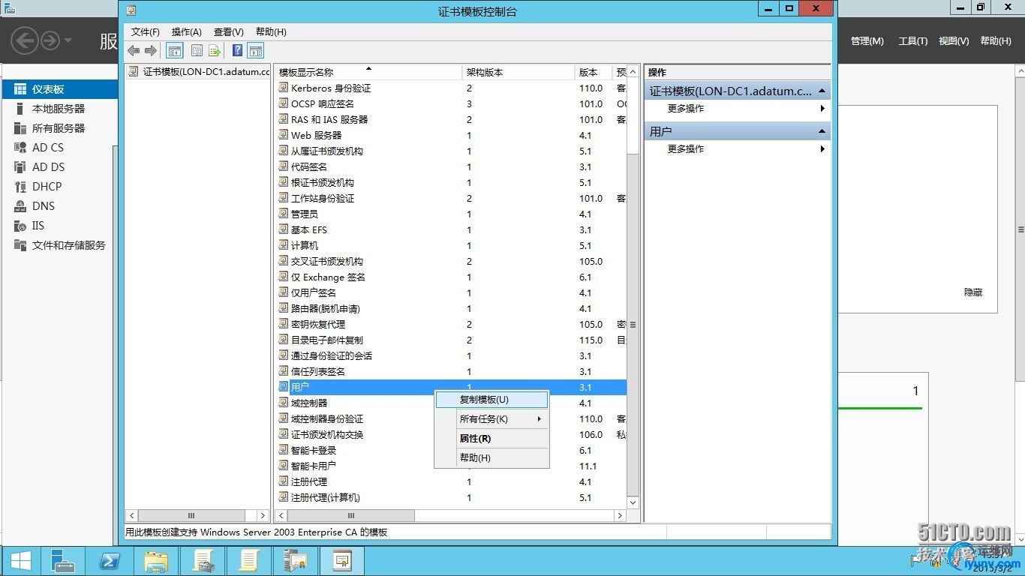Screen dimensions: 1025x576
Task: Click the icon beside 代码签名 template
Action: (x=284, y=166)
